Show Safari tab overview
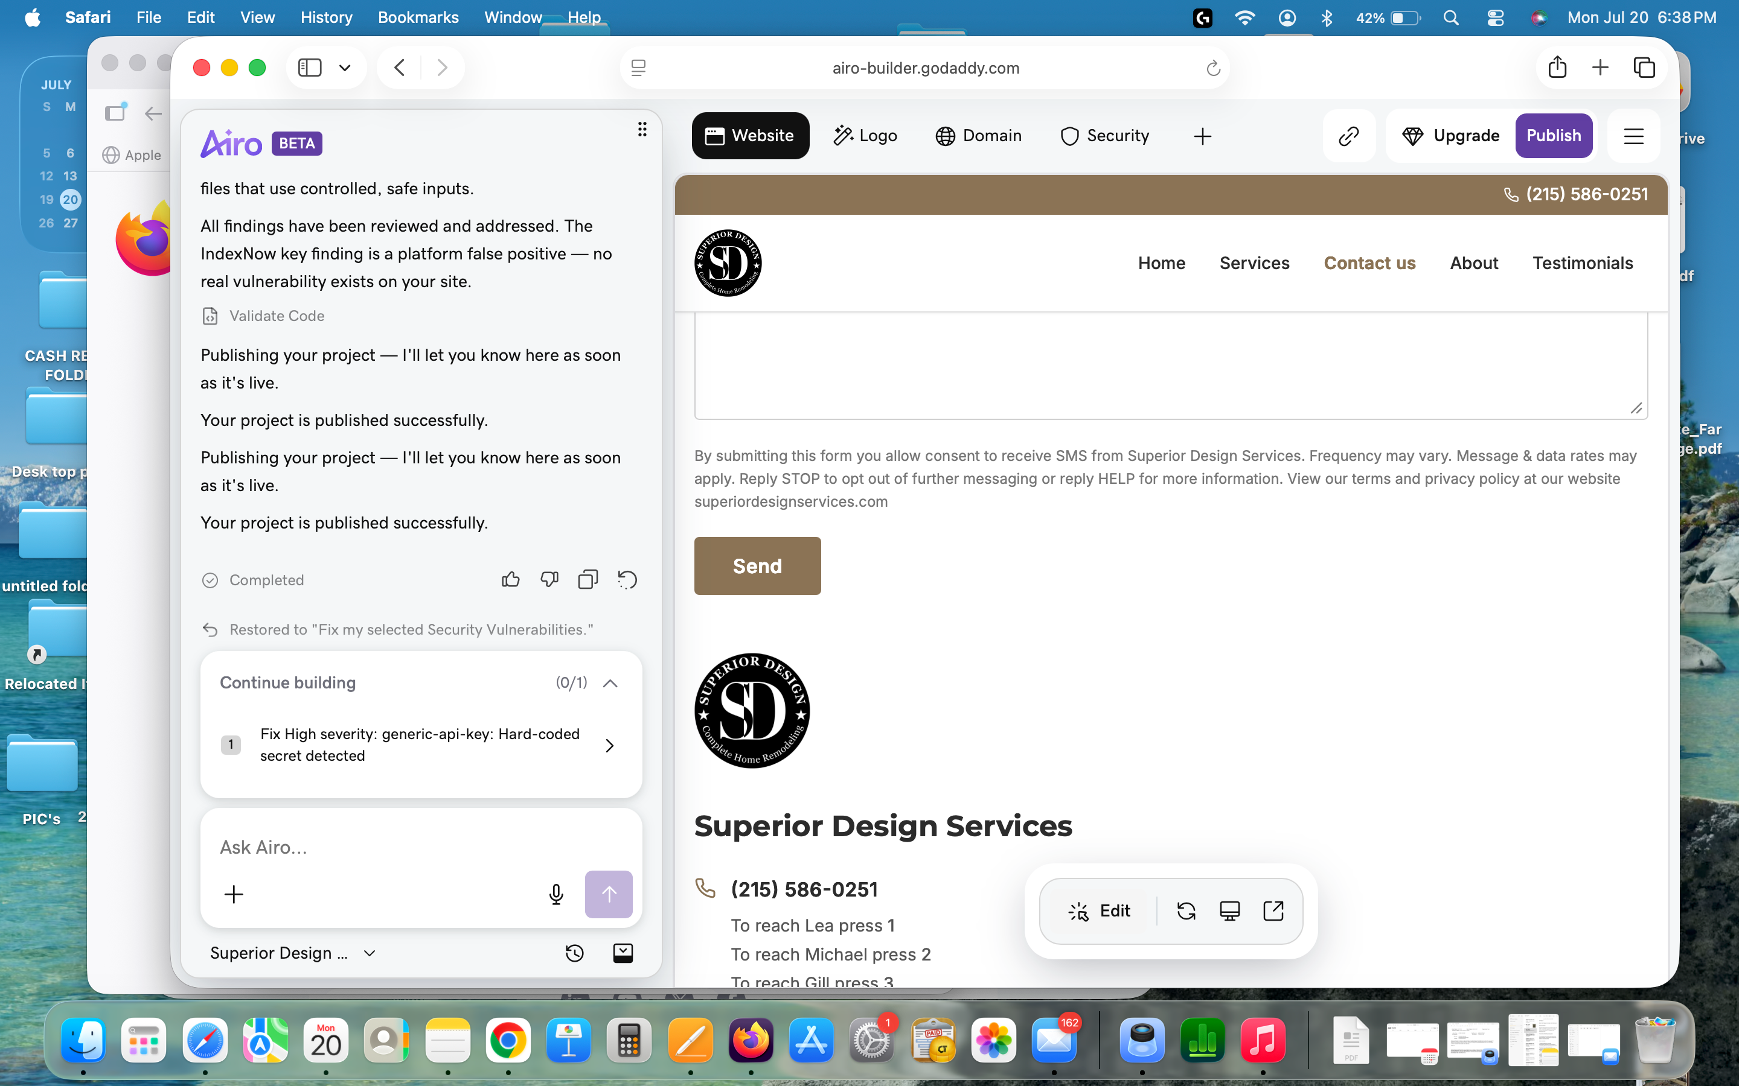1739x1086 pixels. tap(1644, 68)
